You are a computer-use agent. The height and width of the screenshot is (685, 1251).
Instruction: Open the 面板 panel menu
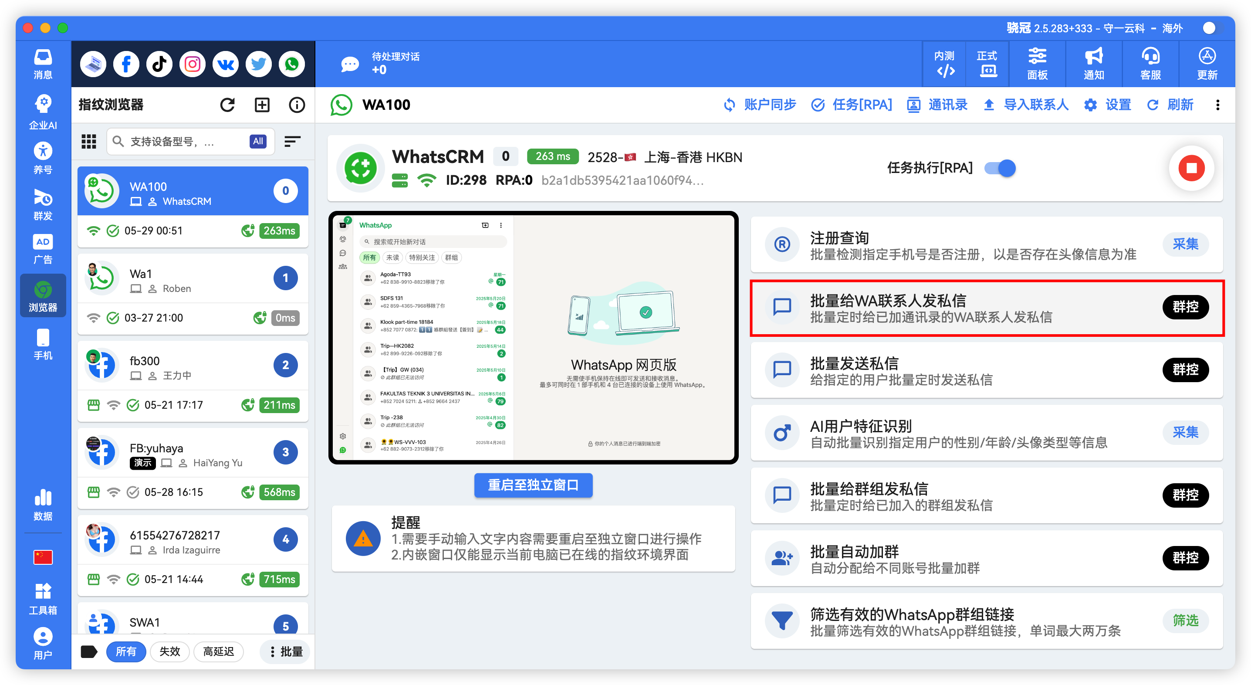coord(1037,64)
